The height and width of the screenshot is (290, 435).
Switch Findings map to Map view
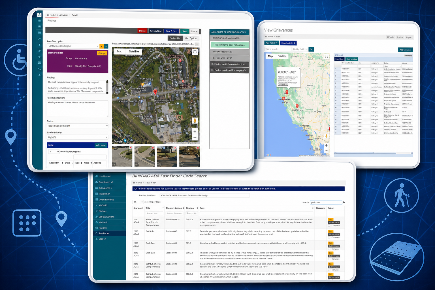[120, 52]
